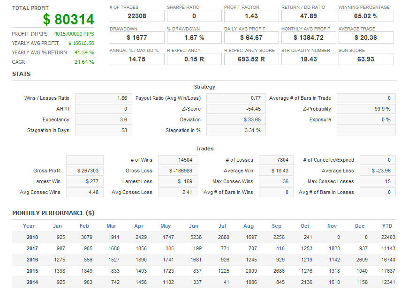Viewport: 408px width, 298px height.
Task: Select the Profit Factor value 1.43
Action: click(x=251, y=16)
